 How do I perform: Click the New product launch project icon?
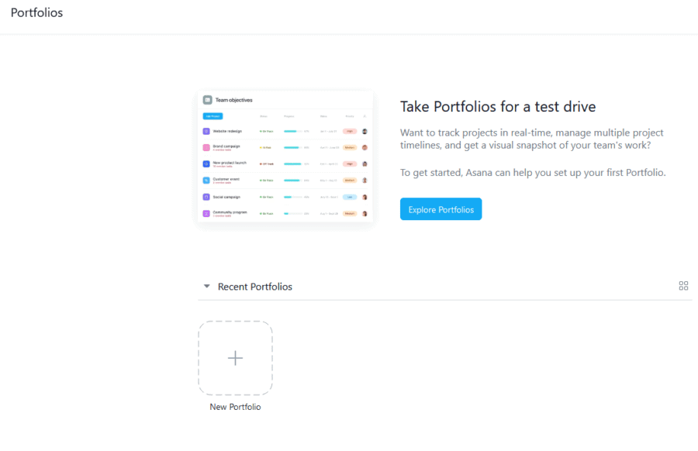(206, 164)
